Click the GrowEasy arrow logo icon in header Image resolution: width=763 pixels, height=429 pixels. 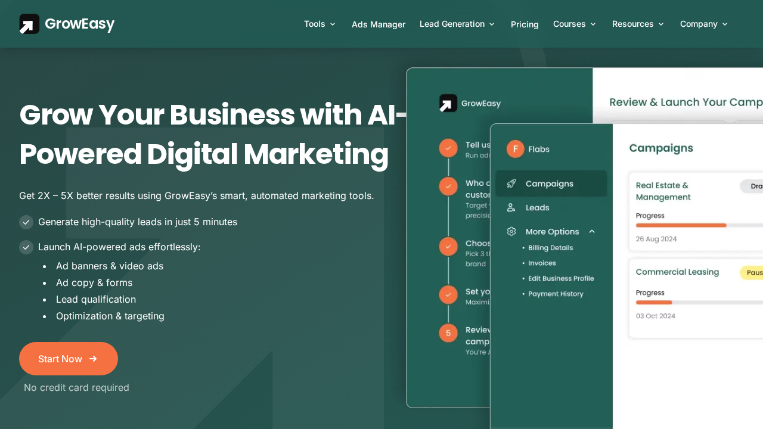point(29,24)
